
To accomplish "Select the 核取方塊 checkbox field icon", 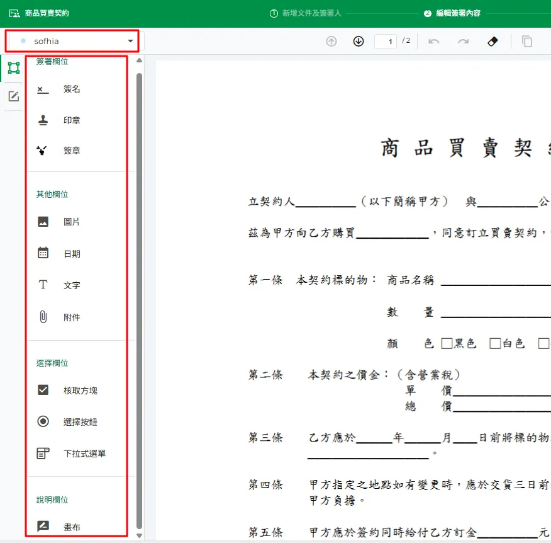I will point(43,390).
